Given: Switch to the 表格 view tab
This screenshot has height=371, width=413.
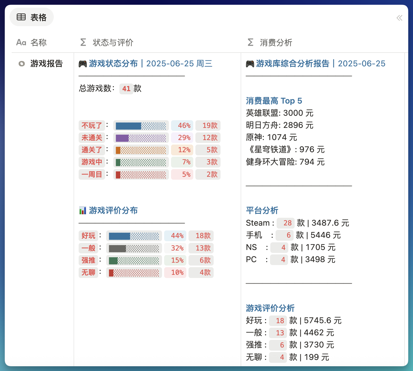Looking at the screenshot, I should click(x=32, y=17).
